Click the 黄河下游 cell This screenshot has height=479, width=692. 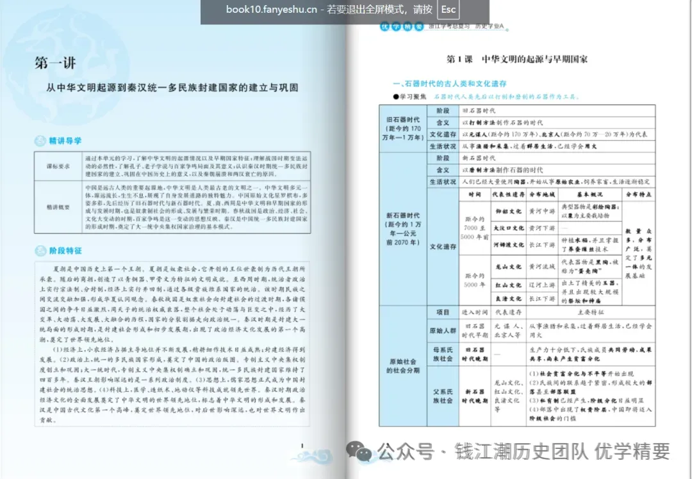pos(542,228)
